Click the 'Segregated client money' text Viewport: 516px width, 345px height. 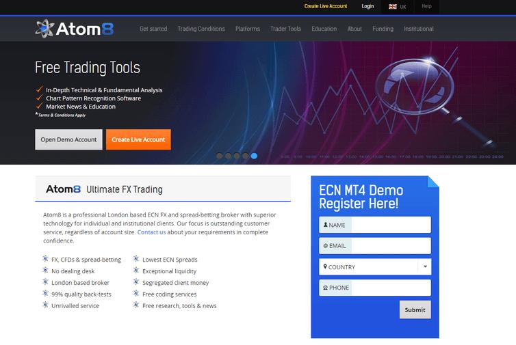175,283
